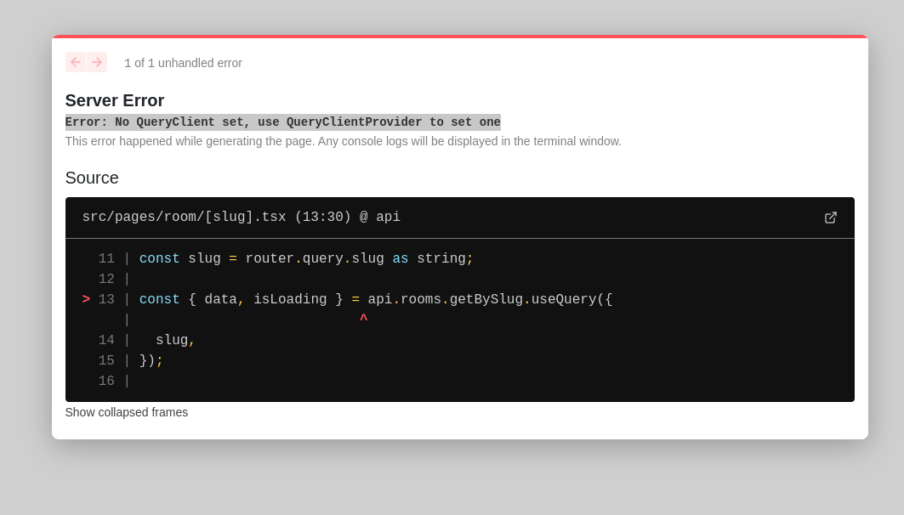Click the '1 of 1 unhandled error' counter
Image resolution: width=904 pixels, height=515 pixels.
(183, 62)
